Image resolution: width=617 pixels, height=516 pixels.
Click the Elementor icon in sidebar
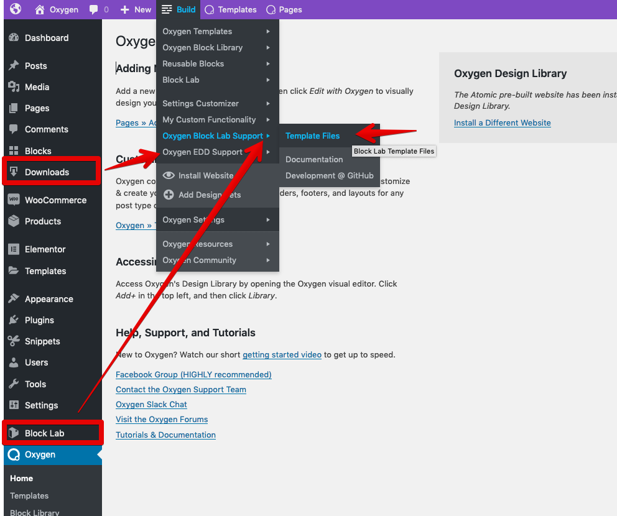click(14, 249)
